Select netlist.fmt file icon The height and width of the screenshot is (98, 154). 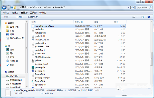(x=33, y=29)
